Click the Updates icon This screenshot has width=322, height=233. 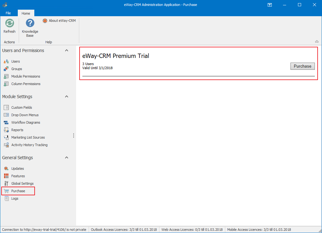pyautogui.click(x=6, y=169)
